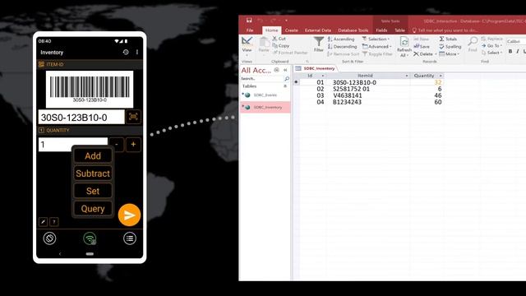The width and height of the screenshot is (526, 296).
Task: Sort Ascending from the ribbon
Action: (x=341, y=39)
